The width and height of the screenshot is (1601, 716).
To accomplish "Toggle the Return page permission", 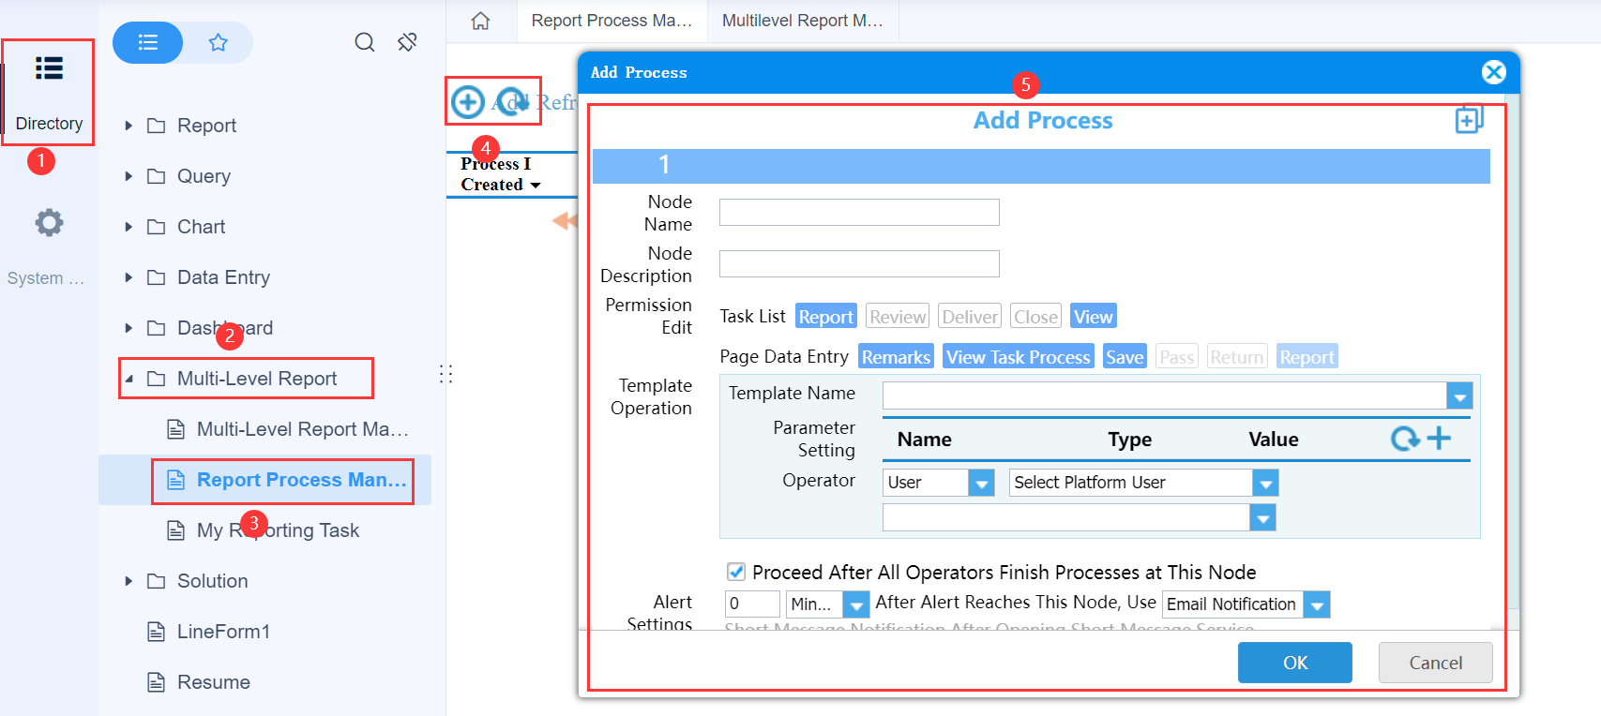I will point(1237,357).
